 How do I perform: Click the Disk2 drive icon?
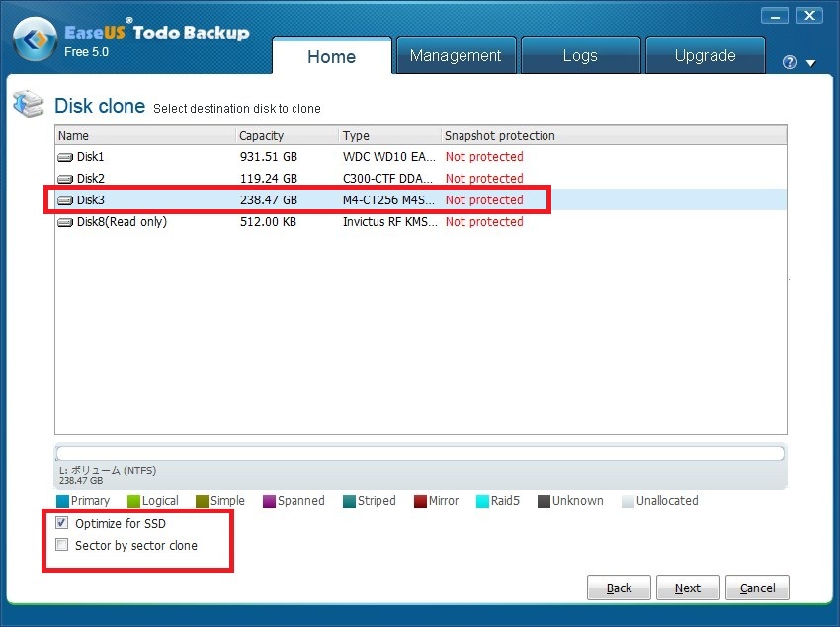point(65,179)
